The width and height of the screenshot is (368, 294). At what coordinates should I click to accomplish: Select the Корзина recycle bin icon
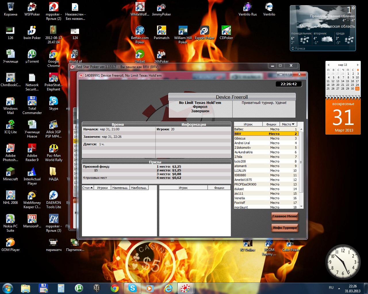(x=11, y=9)
